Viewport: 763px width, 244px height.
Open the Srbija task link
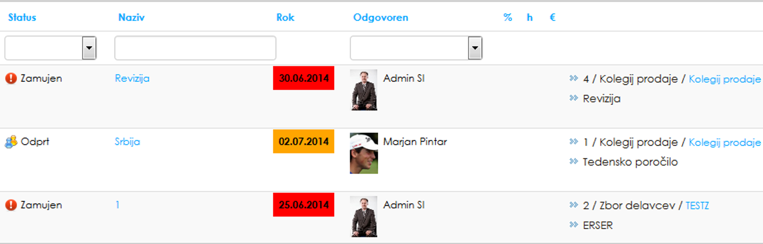(x=127, y=141)
